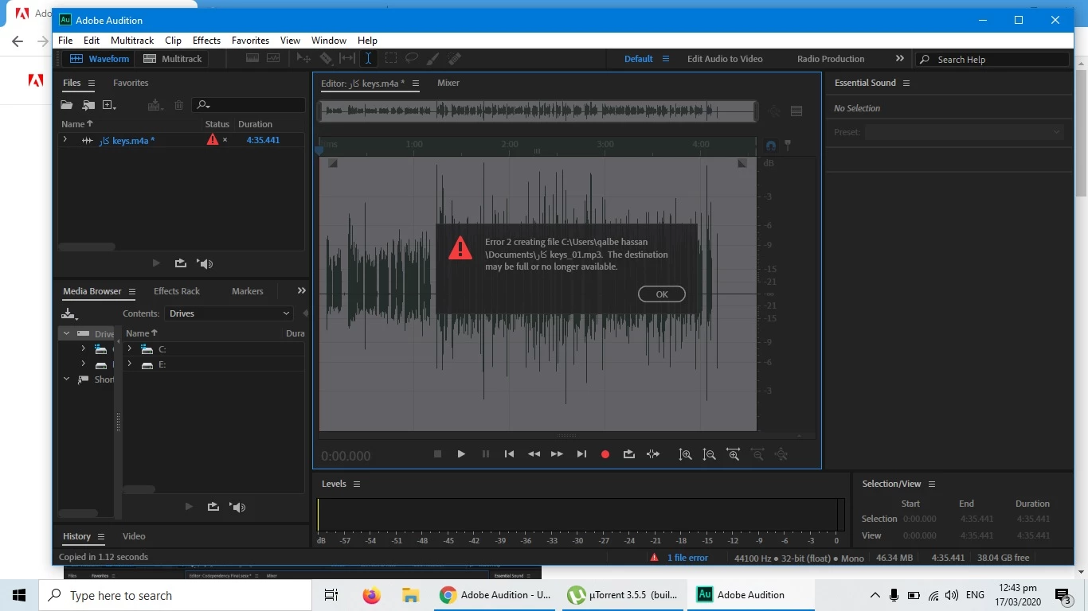1088x611 pixels.
Task: Select the Slip tool
Action: coord(347,58)
